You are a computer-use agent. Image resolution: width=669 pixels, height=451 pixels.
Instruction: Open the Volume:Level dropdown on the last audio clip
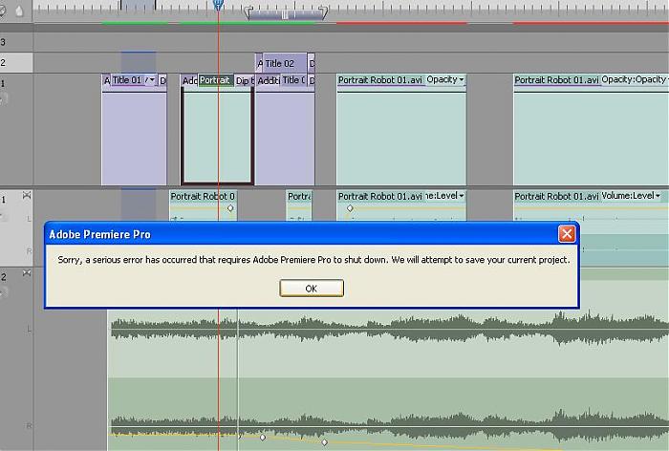[658, 196]
